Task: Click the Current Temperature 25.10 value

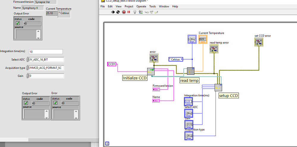Action: coord(51,13)
